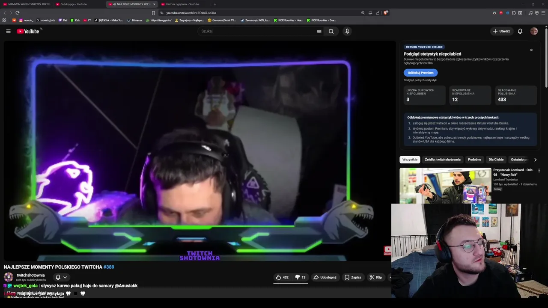
Task: Click the search magnifier button
Action: tap(331, 31)
